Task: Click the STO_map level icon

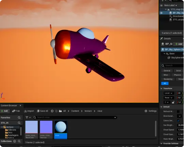Action: coord(169,10)
